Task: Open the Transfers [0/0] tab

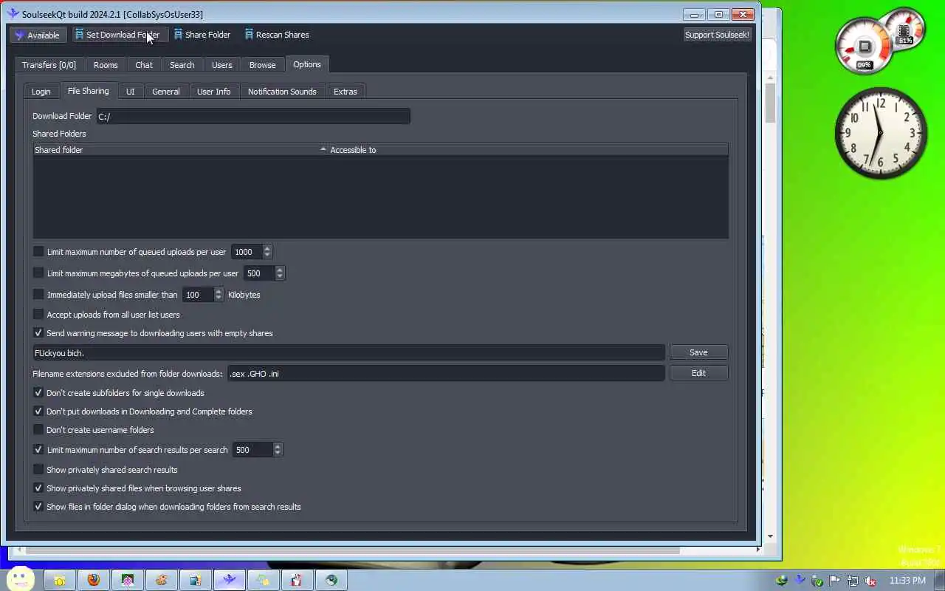Action: coord(49,65)
